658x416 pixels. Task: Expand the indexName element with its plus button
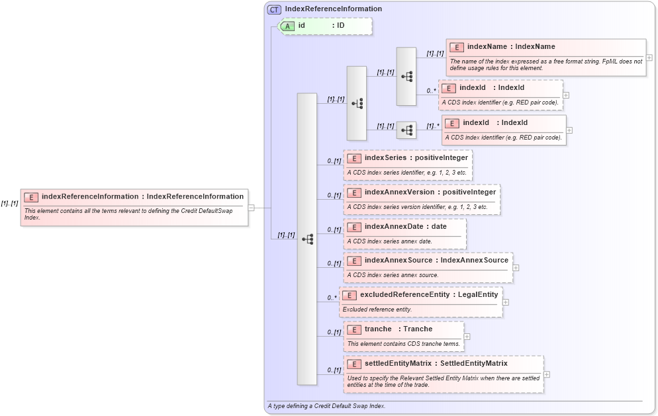point(649,57)
